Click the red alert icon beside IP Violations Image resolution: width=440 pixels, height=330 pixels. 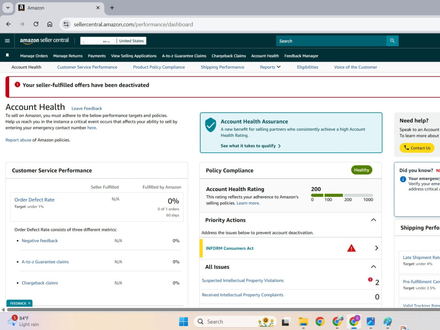point(370,279)
